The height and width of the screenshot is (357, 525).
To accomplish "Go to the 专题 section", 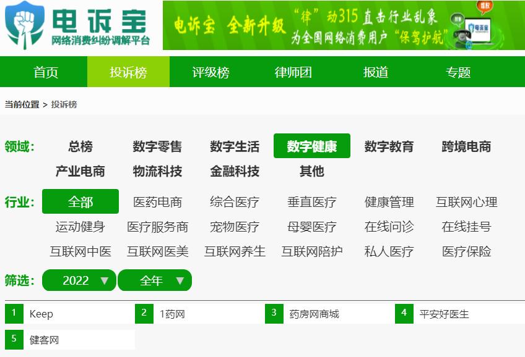I will 458,72.
